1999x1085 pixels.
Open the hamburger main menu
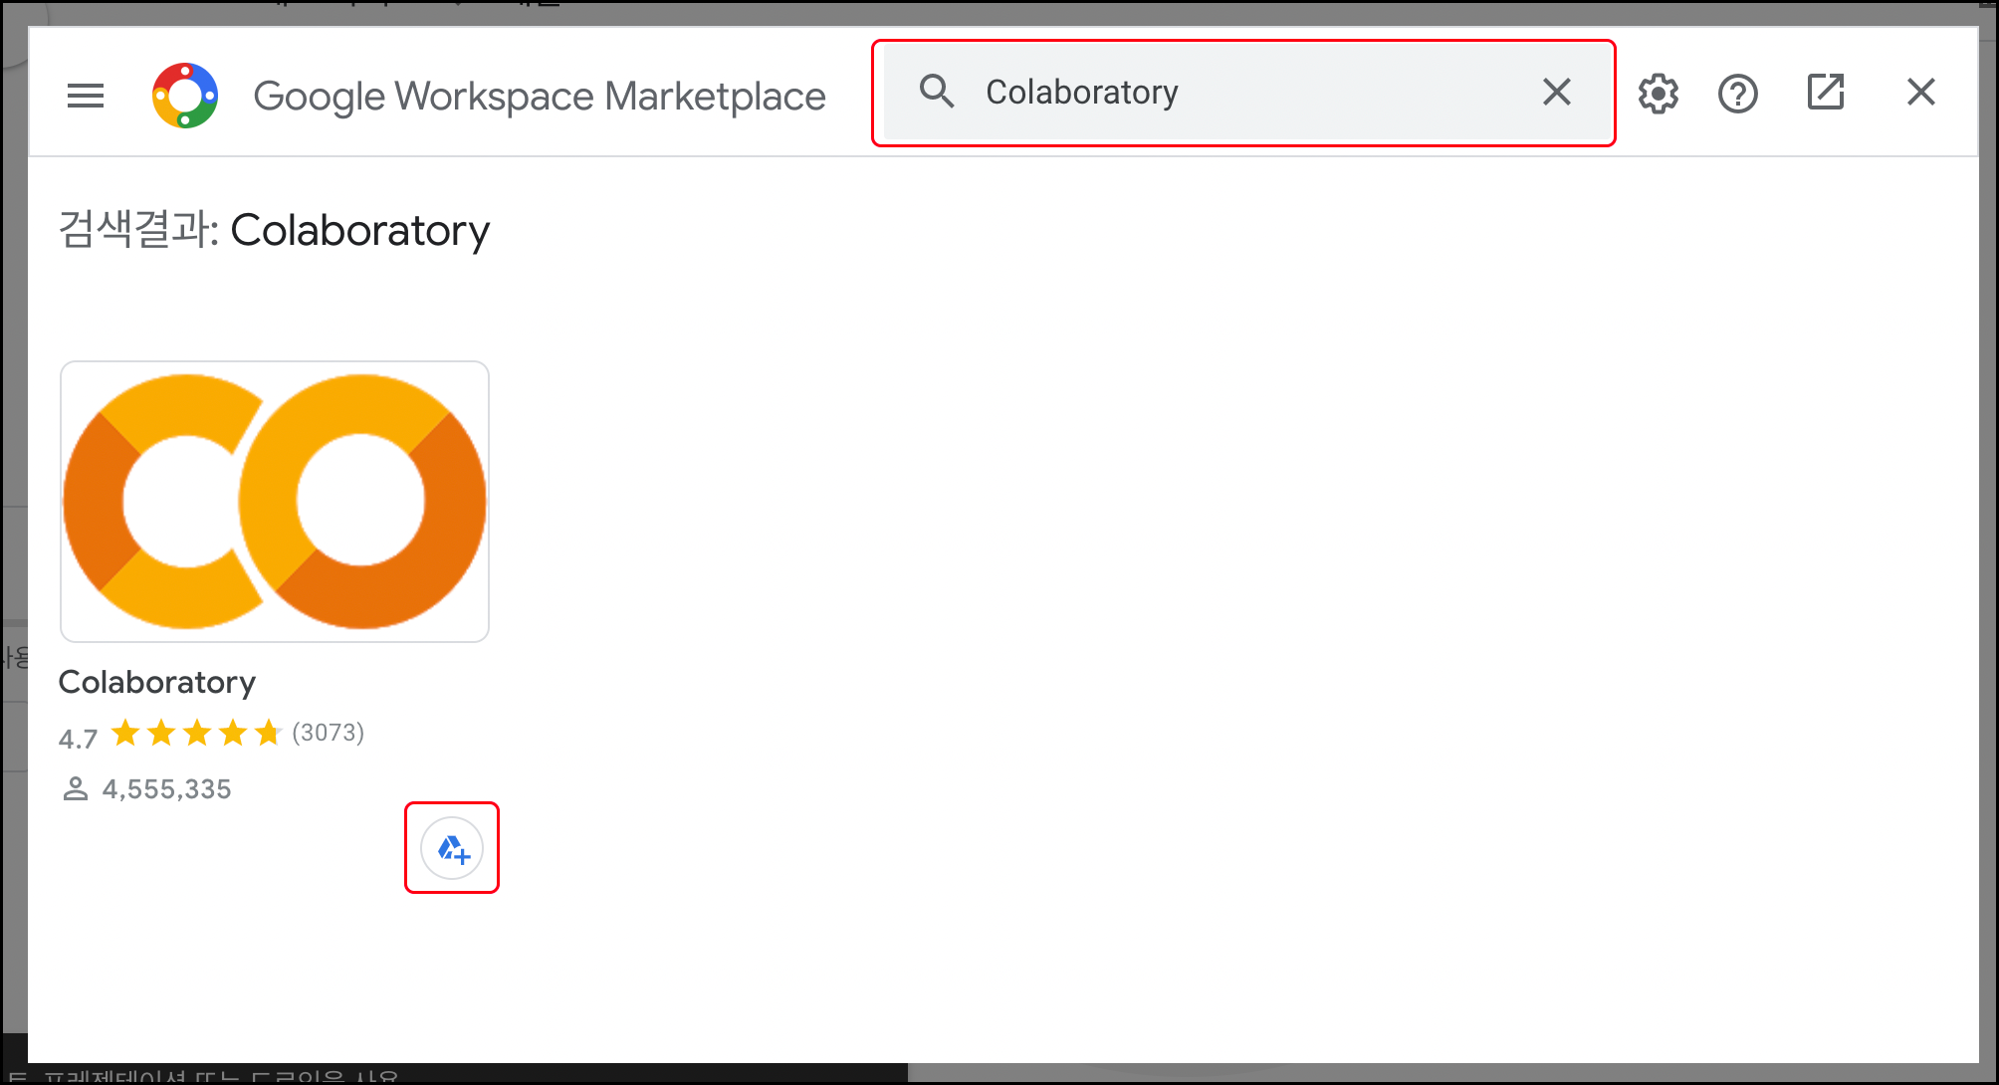pos(86,96)
